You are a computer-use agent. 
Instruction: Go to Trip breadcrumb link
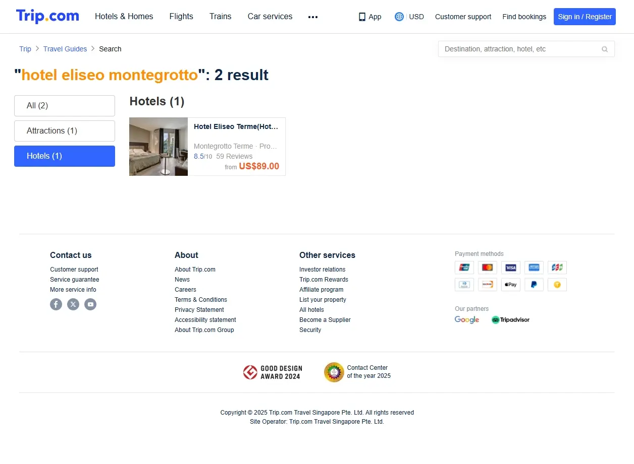(25, 49)
